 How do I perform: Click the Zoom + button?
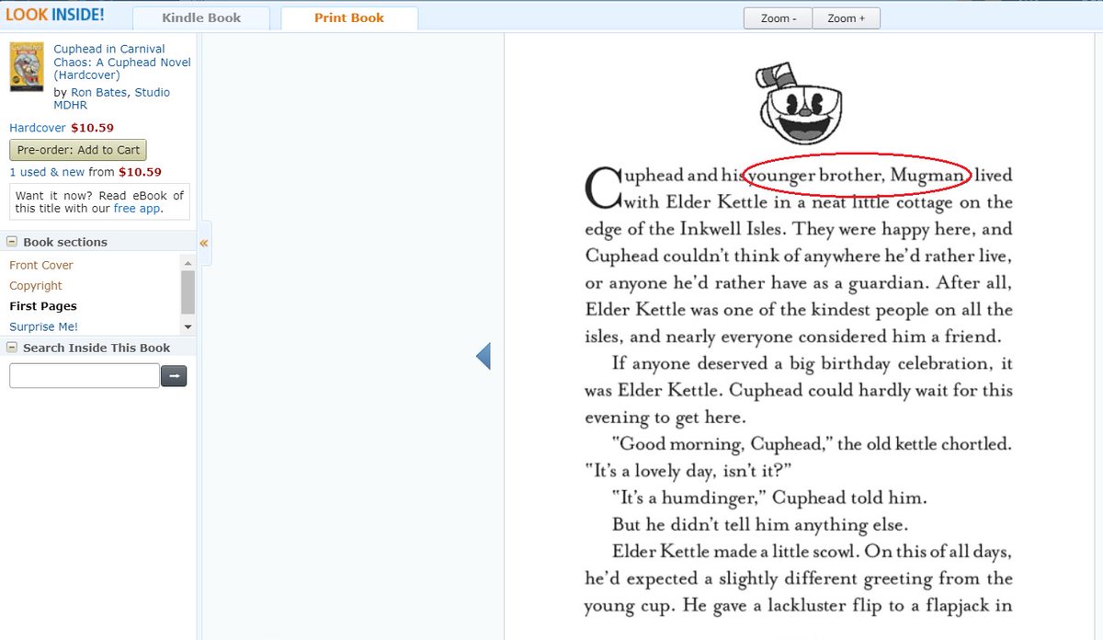point(846,18)
